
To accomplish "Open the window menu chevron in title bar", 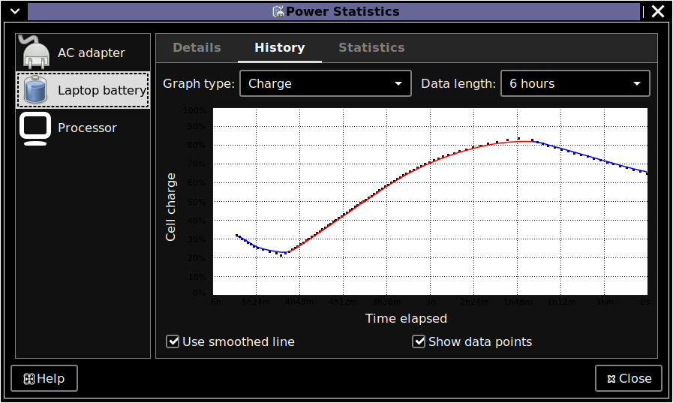I will click(x=14, y=11).
